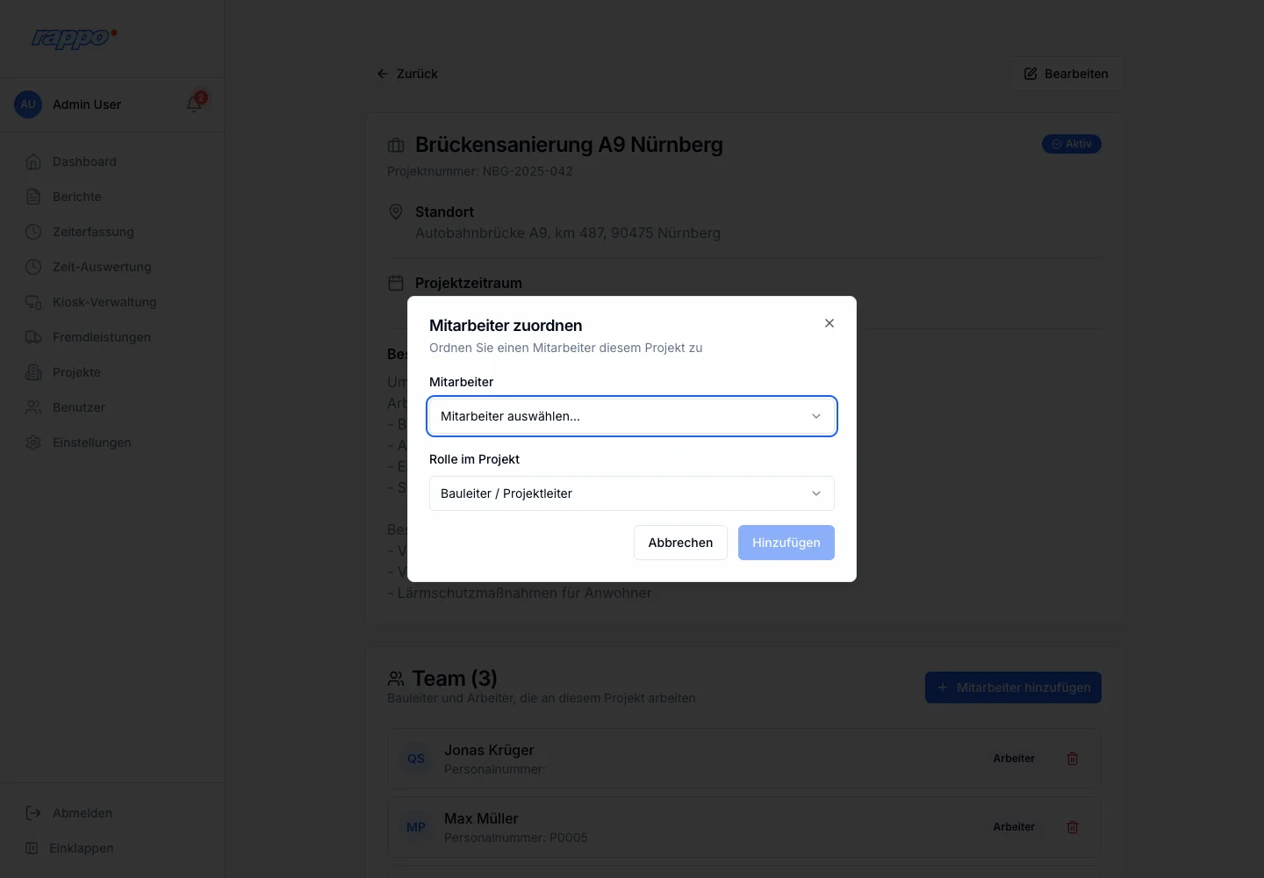Click the Abmelden logout icon
This screenshot has width=1264, height=878.
pos(33,813)
